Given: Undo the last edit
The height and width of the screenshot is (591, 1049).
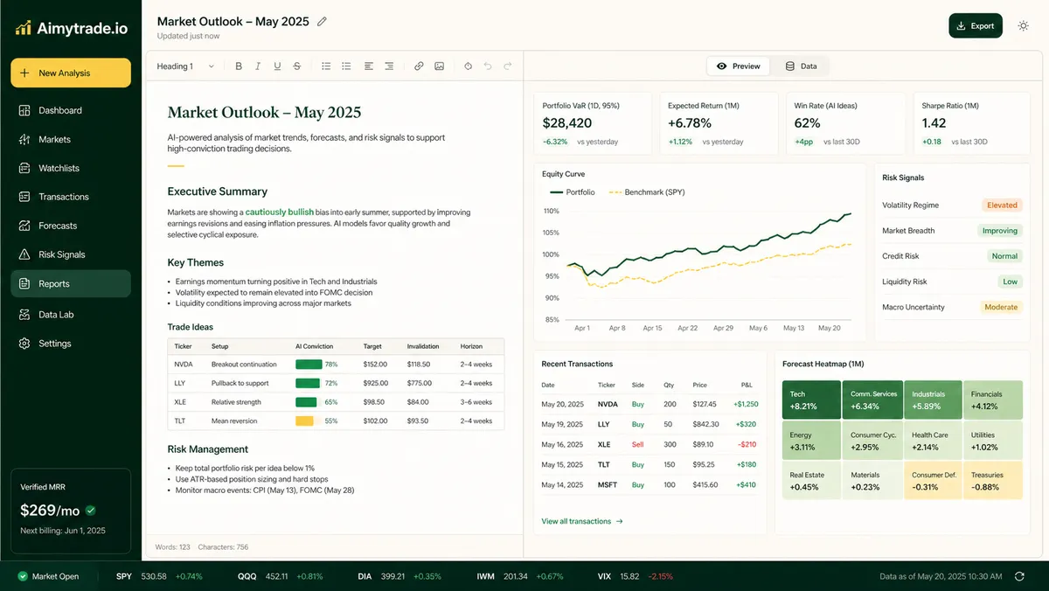Looking at the screenshot, I should tap(488, 66).
